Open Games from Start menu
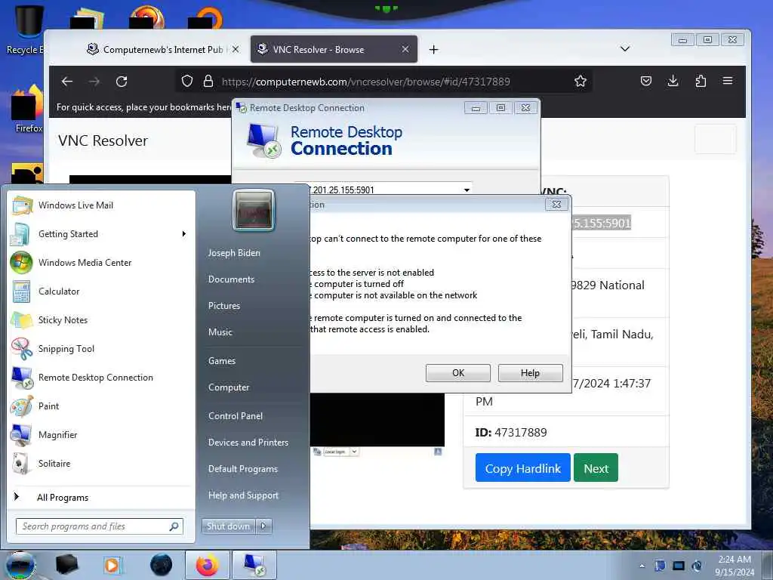Screen dimensions: 773x580 [x=222, y=360]
